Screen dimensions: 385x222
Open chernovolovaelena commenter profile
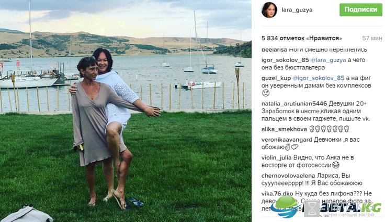coord(288,176)
